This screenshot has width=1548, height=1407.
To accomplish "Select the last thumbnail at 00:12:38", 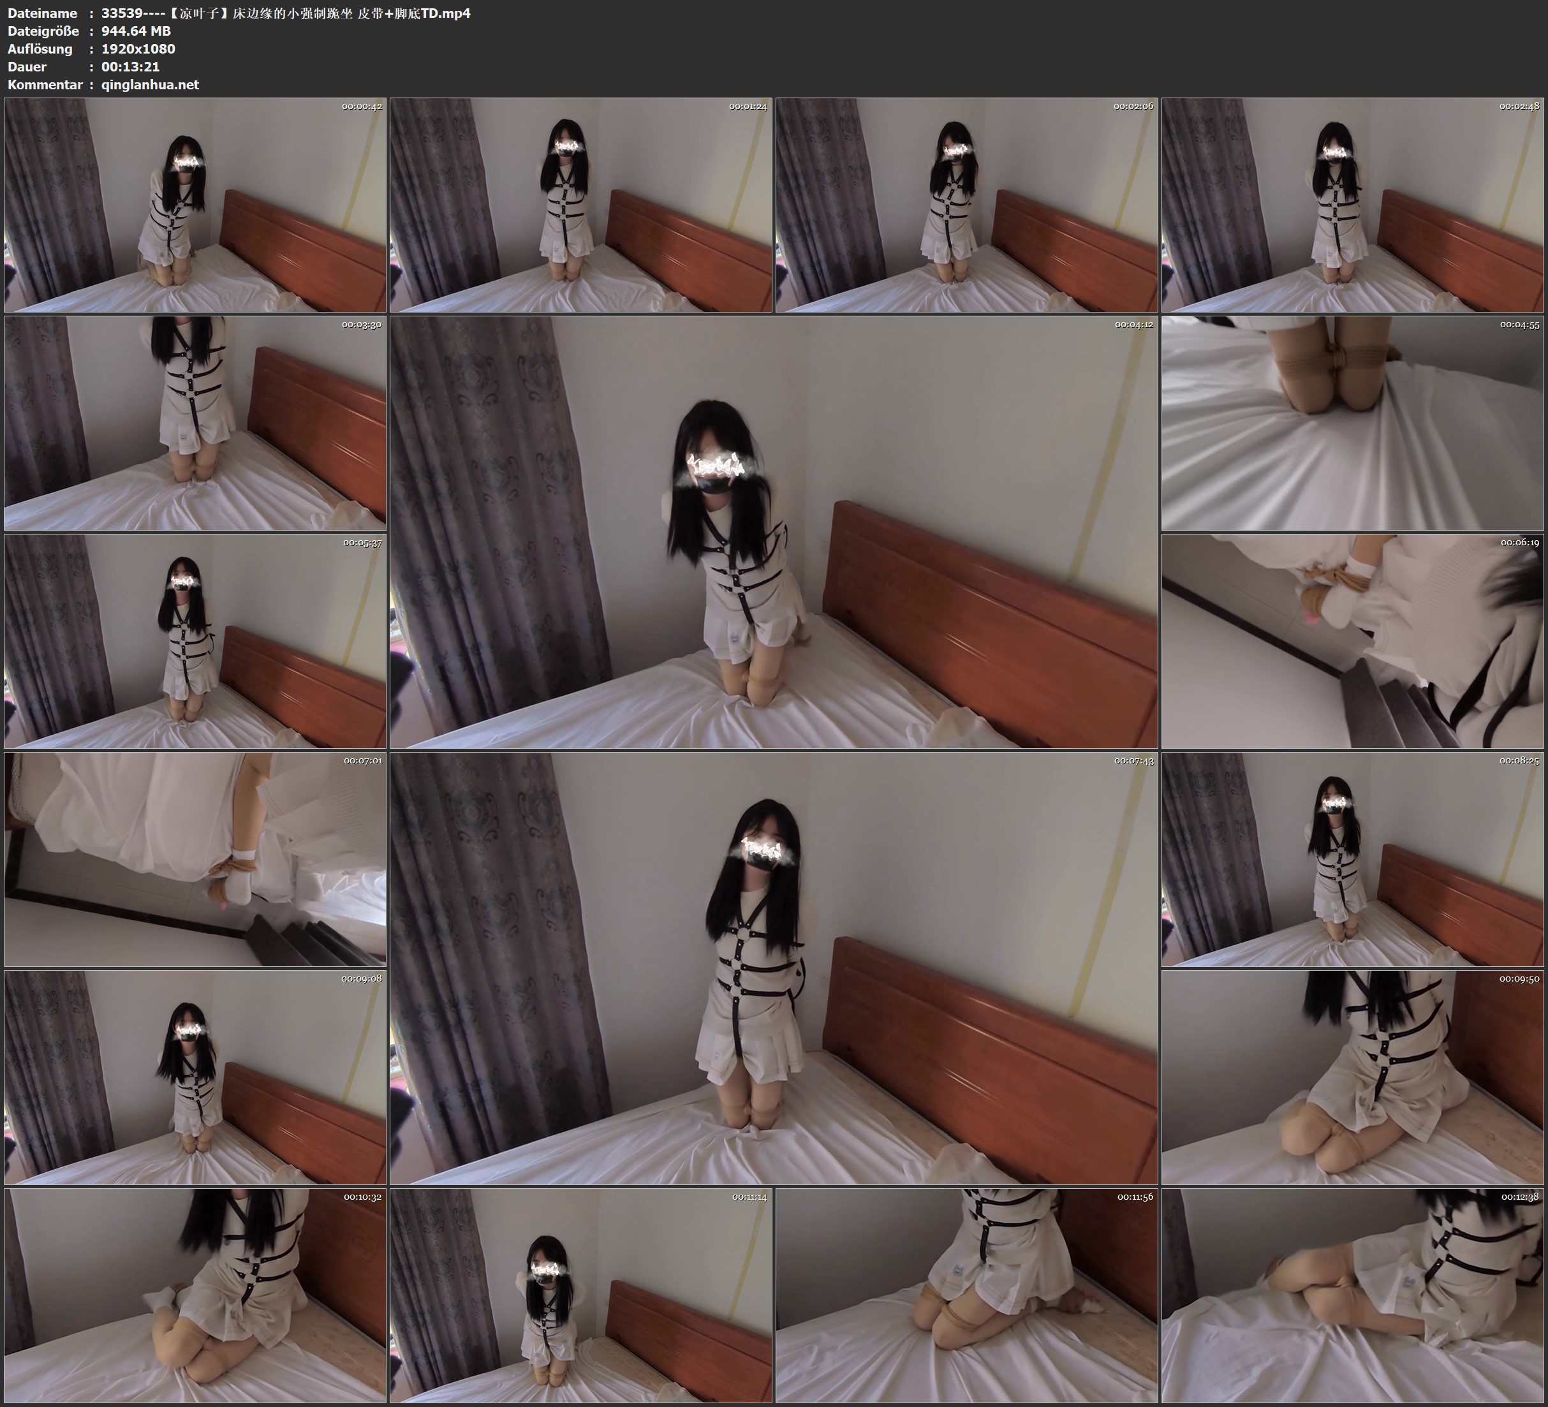I will pyautogui.click(x=1352, y=1295).
